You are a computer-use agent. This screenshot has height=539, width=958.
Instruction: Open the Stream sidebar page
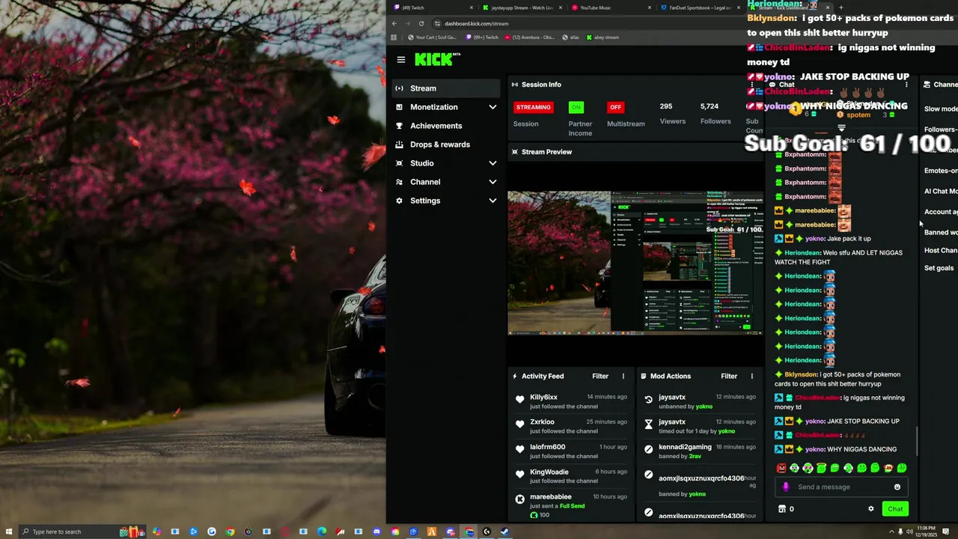click(x=447, y=88)
